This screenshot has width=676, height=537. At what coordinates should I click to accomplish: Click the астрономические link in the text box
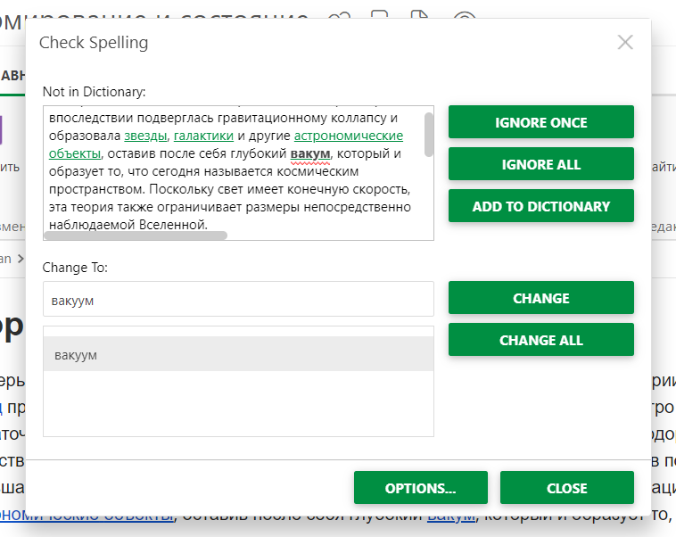349,136
